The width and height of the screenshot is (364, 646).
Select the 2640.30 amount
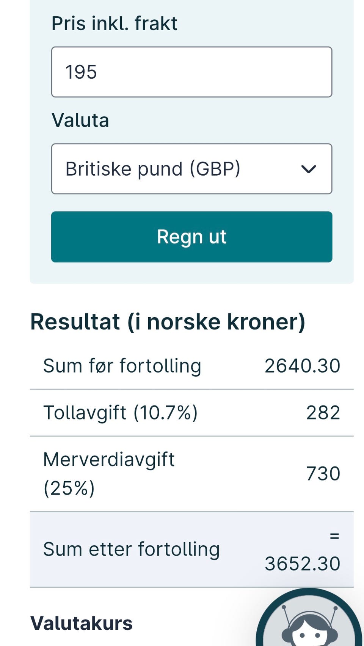(x=302, y=366)
